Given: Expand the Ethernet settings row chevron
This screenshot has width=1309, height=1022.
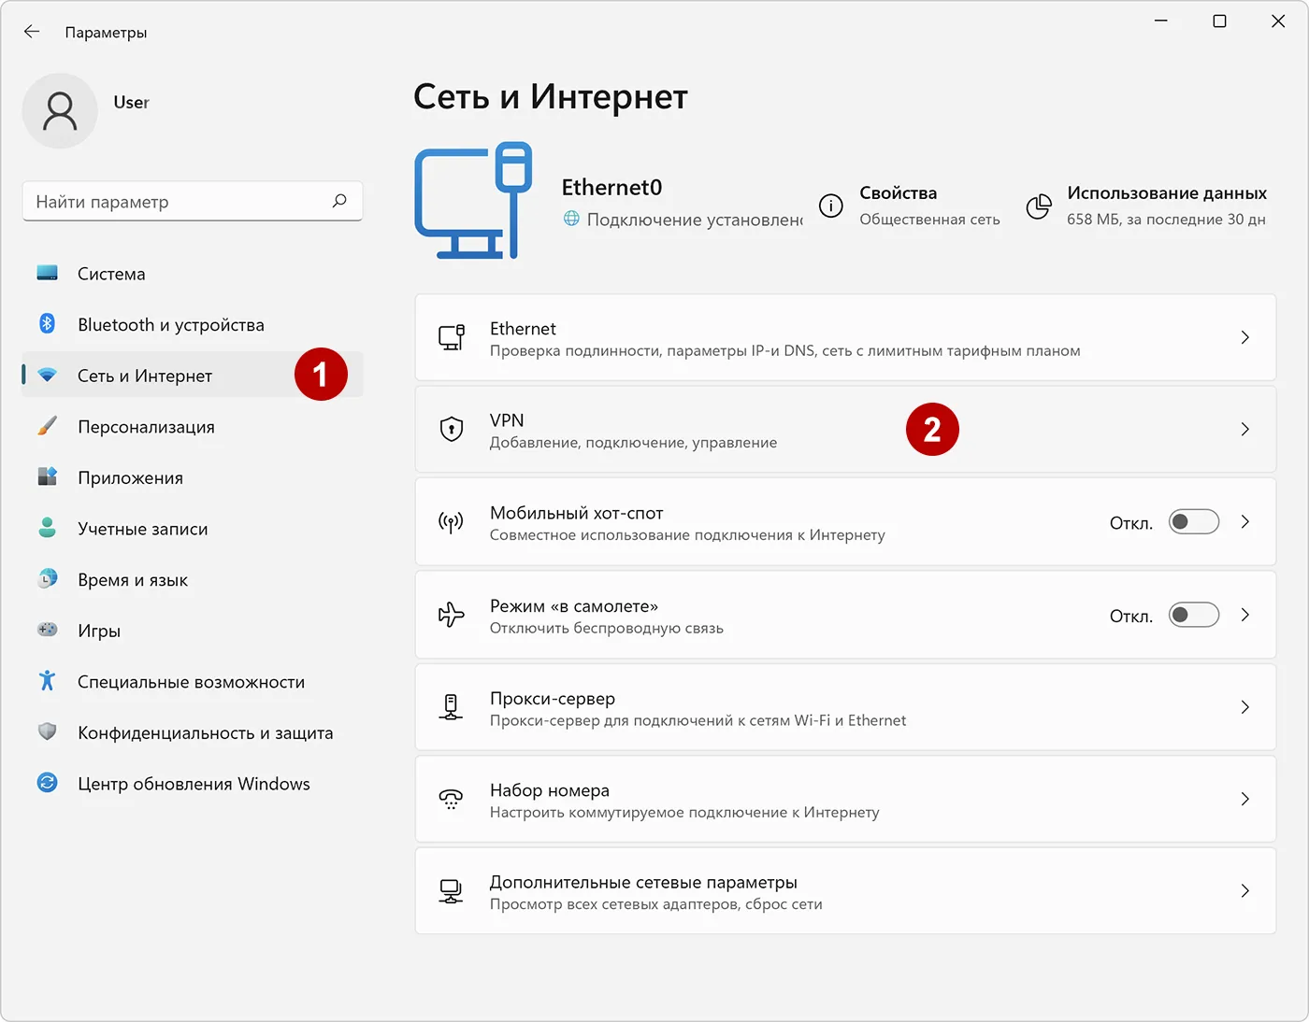Looking at the screenshot, I should [x=1244, y=337].
